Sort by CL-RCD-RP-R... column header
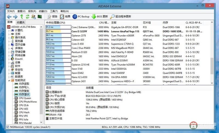This screenshot has height=133, width=219. pyautogui.click(x=194, y=23)
